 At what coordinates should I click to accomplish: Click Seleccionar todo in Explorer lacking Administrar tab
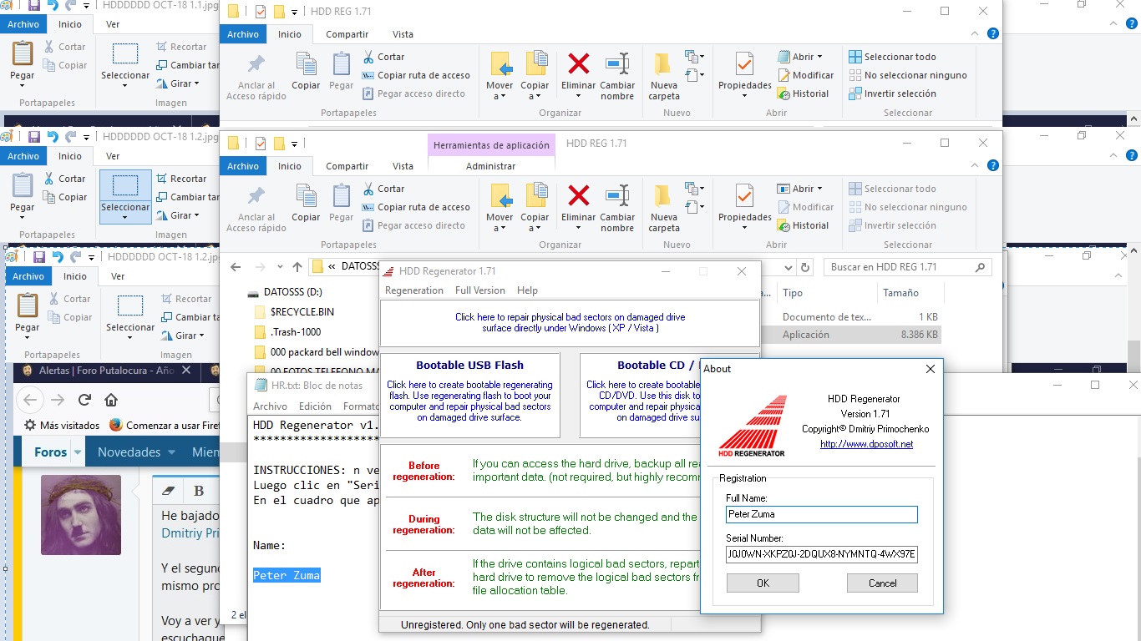(892, 57)
